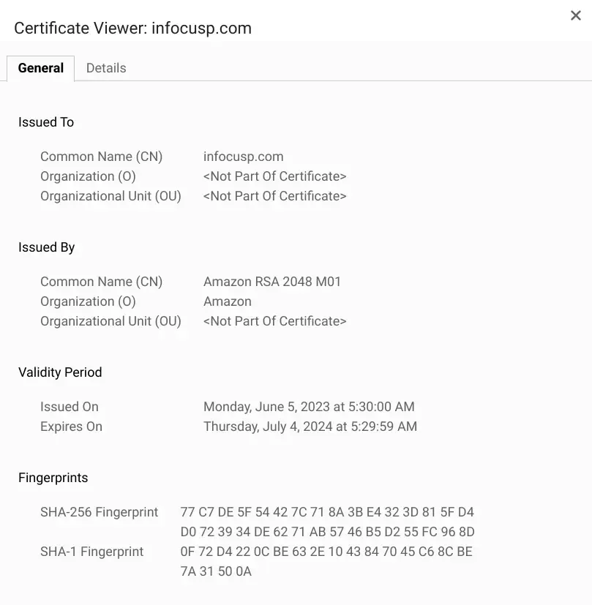Screen dimensions: 592x605
Task: Click the Validity Period section heading
Action: point(60,372)
